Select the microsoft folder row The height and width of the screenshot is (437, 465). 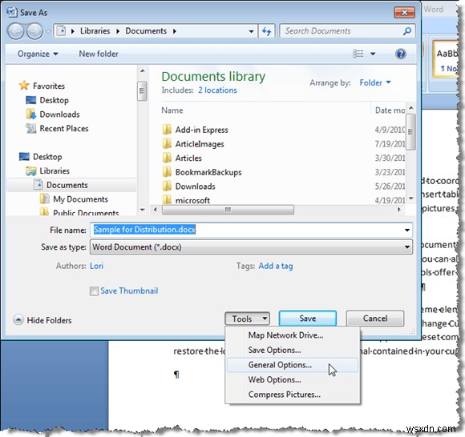[192, 200]
